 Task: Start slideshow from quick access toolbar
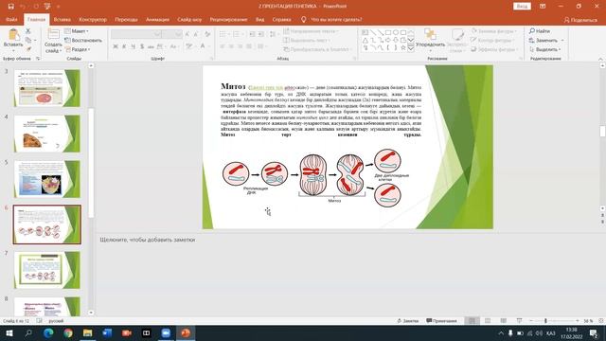[47, 7]
